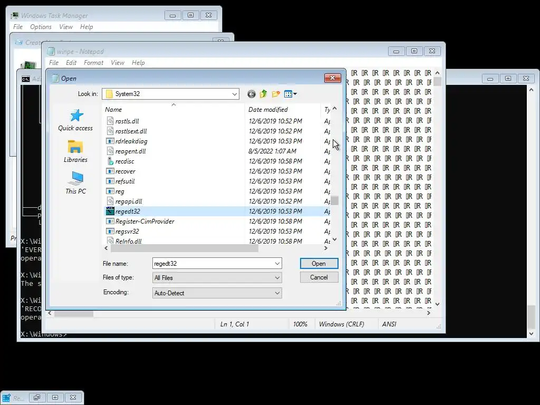The height and width of the screenshot is (405, 540).
Task: Restore the minimized Re... window
Action: pos(37,398)
